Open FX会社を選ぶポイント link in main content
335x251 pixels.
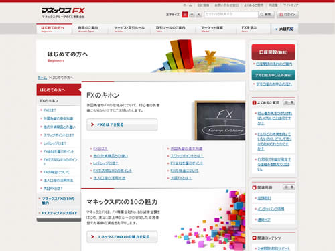[x=187, y=163]
